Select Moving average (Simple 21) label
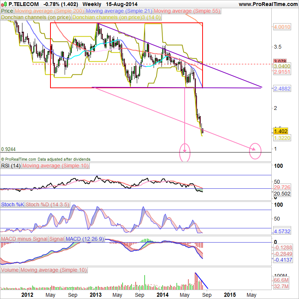 (x=119, y=11)
